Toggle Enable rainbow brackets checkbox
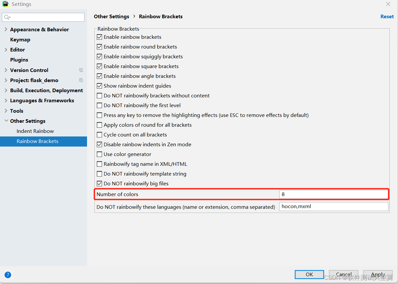The height and width of the screenshot is (284, 398). click(100, 37)
